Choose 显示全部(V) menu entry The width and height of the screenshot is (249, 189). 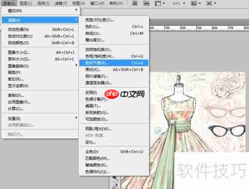pos(40,86)
